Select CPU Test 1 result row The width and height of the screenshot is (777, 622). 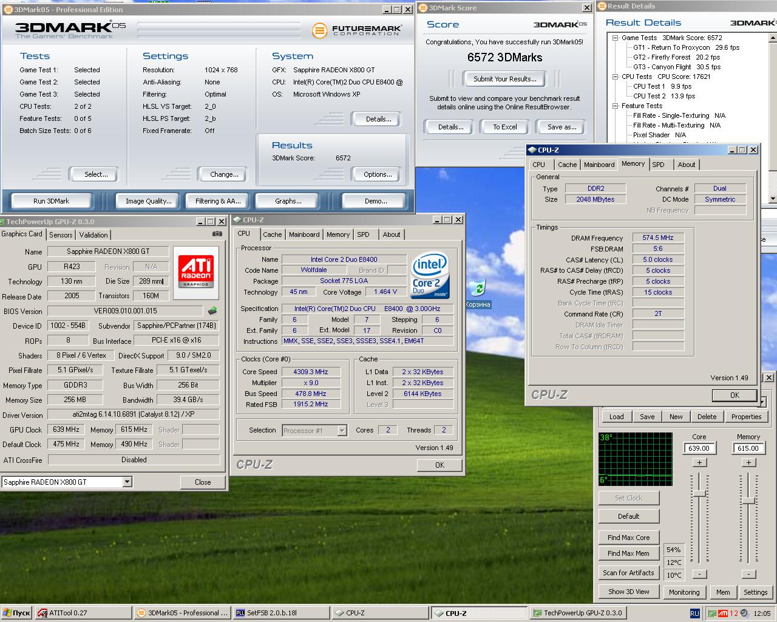[662, 86]
